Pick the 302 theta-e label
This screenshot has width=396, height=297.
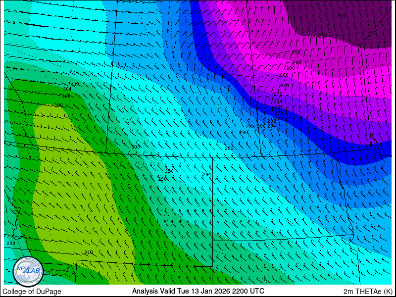click(x=75, y=85)
